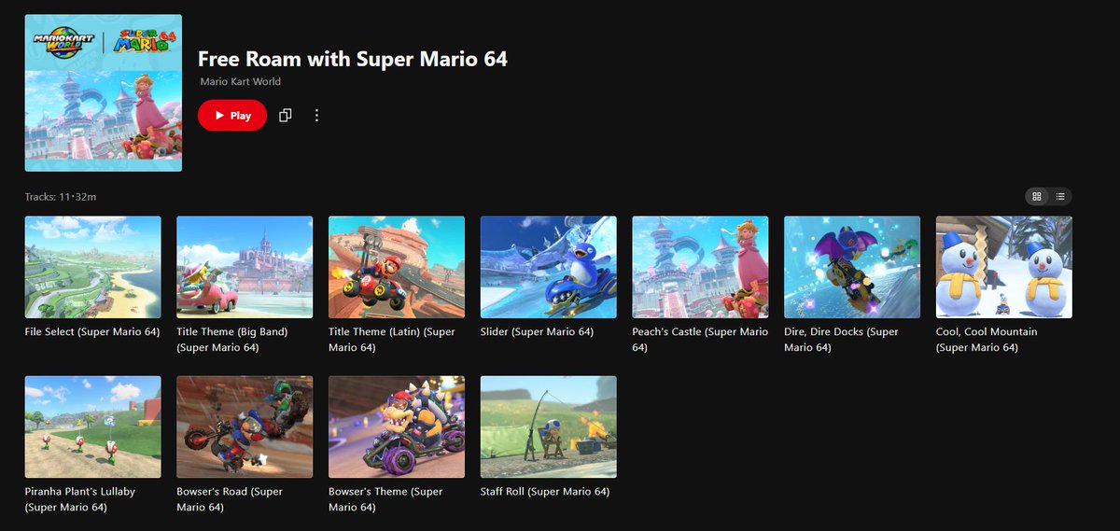Click "Cool, Cool Mountain" track title text
Viewport: 1120px width, 531px height.
(x=987, y=340)
